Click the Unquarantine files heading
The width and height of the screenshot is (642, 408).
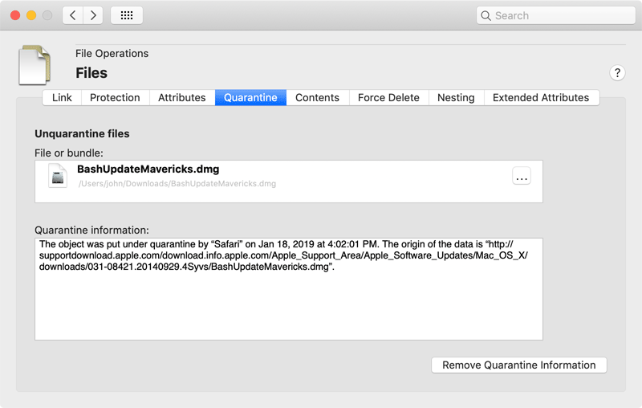pos(82,133)
